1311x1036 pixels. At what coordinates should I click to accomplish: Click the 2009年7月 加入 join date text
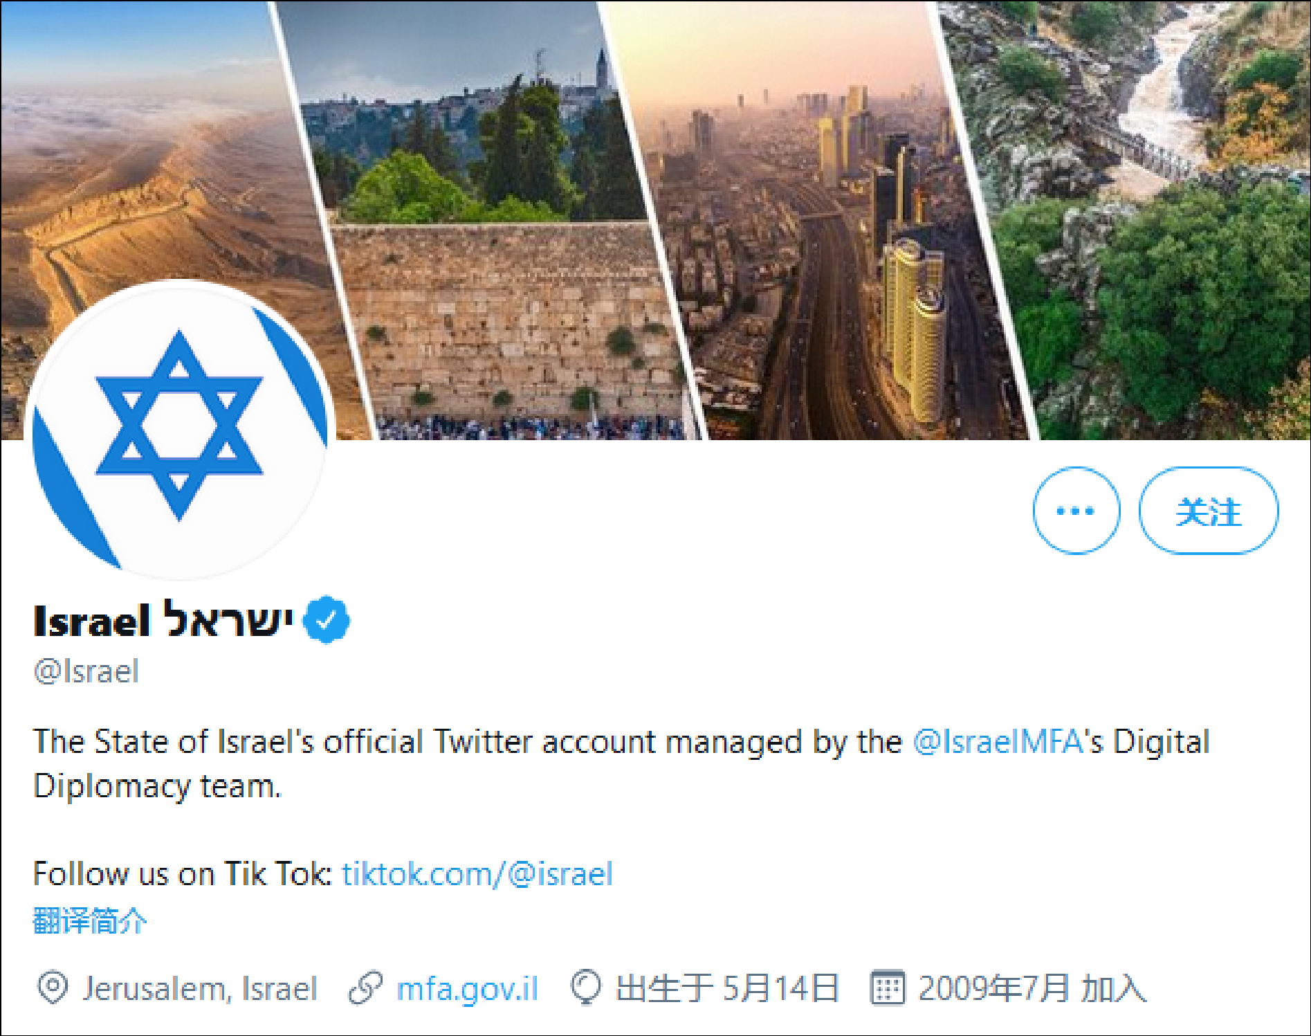click(x=1032, y=988)
